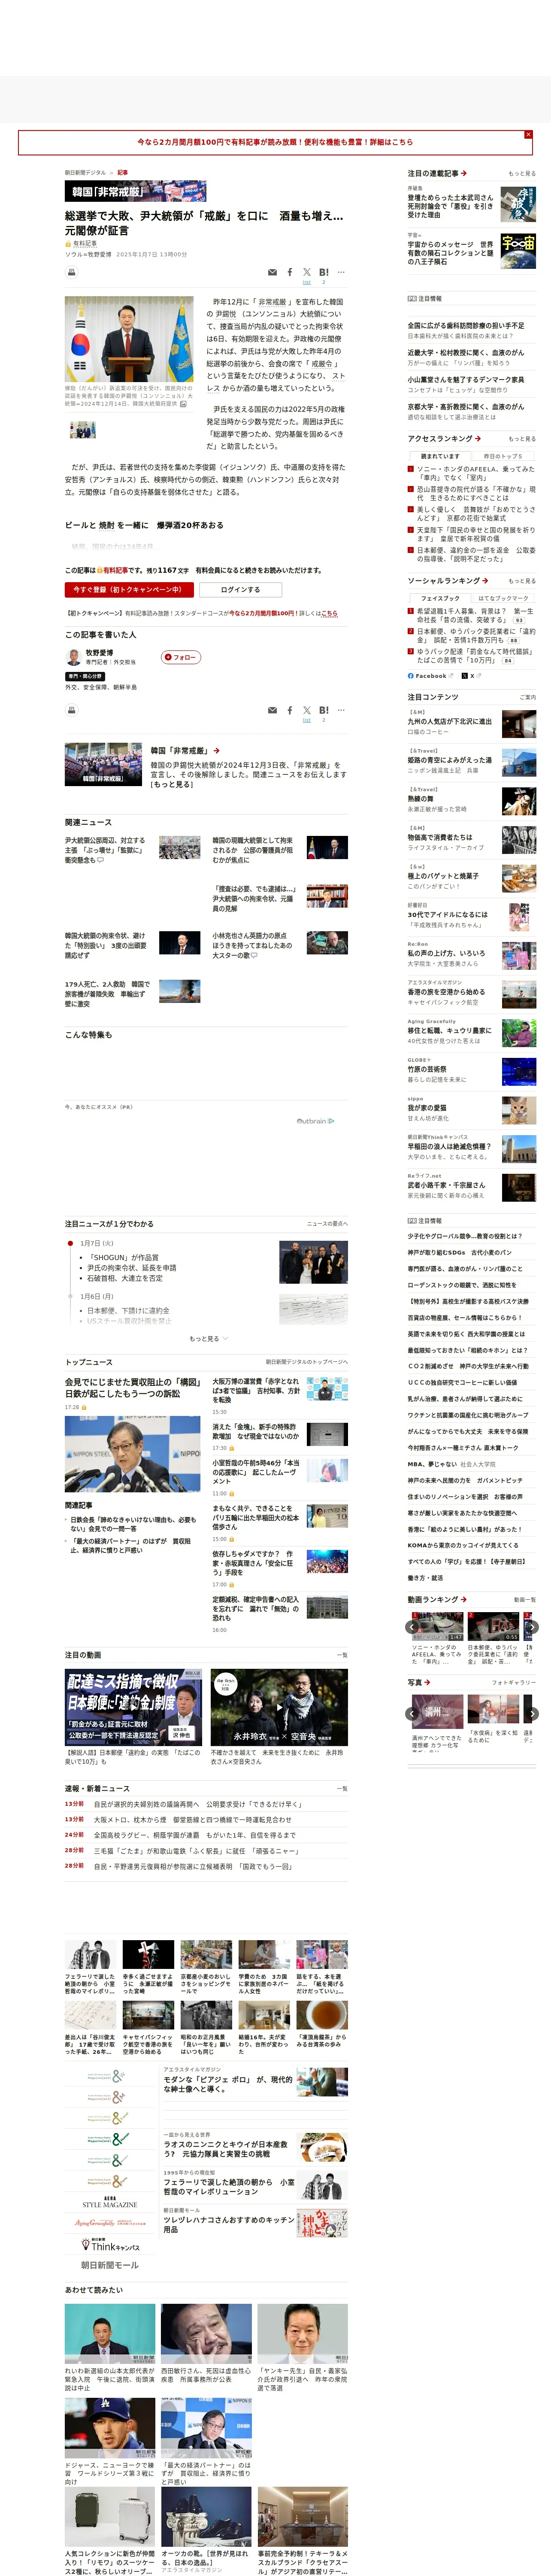The height and width of the screenshot is (2576, 551).
Task: Open 朝日新聞デジタルのトップページへ link
Action: coord(306,1362)
